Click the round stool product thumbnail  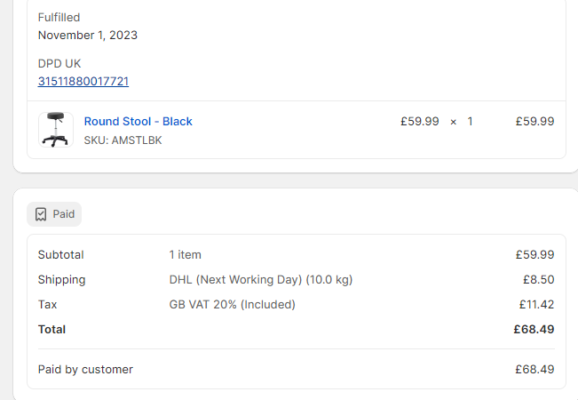(54, 130)
